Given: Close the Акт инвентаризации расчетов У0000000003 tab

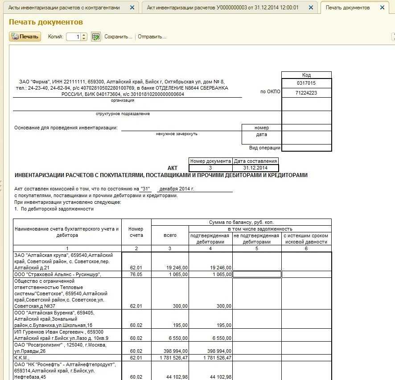Looking at the screenshot, I should (311, 8).
